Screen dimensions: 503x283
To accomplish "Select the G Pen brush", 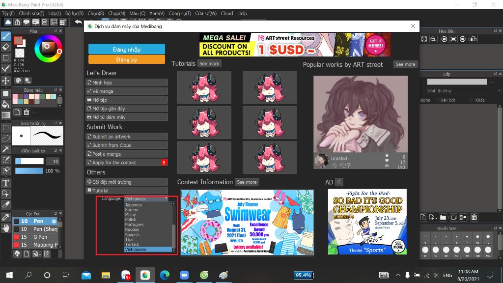I will [x=35, y=237].
